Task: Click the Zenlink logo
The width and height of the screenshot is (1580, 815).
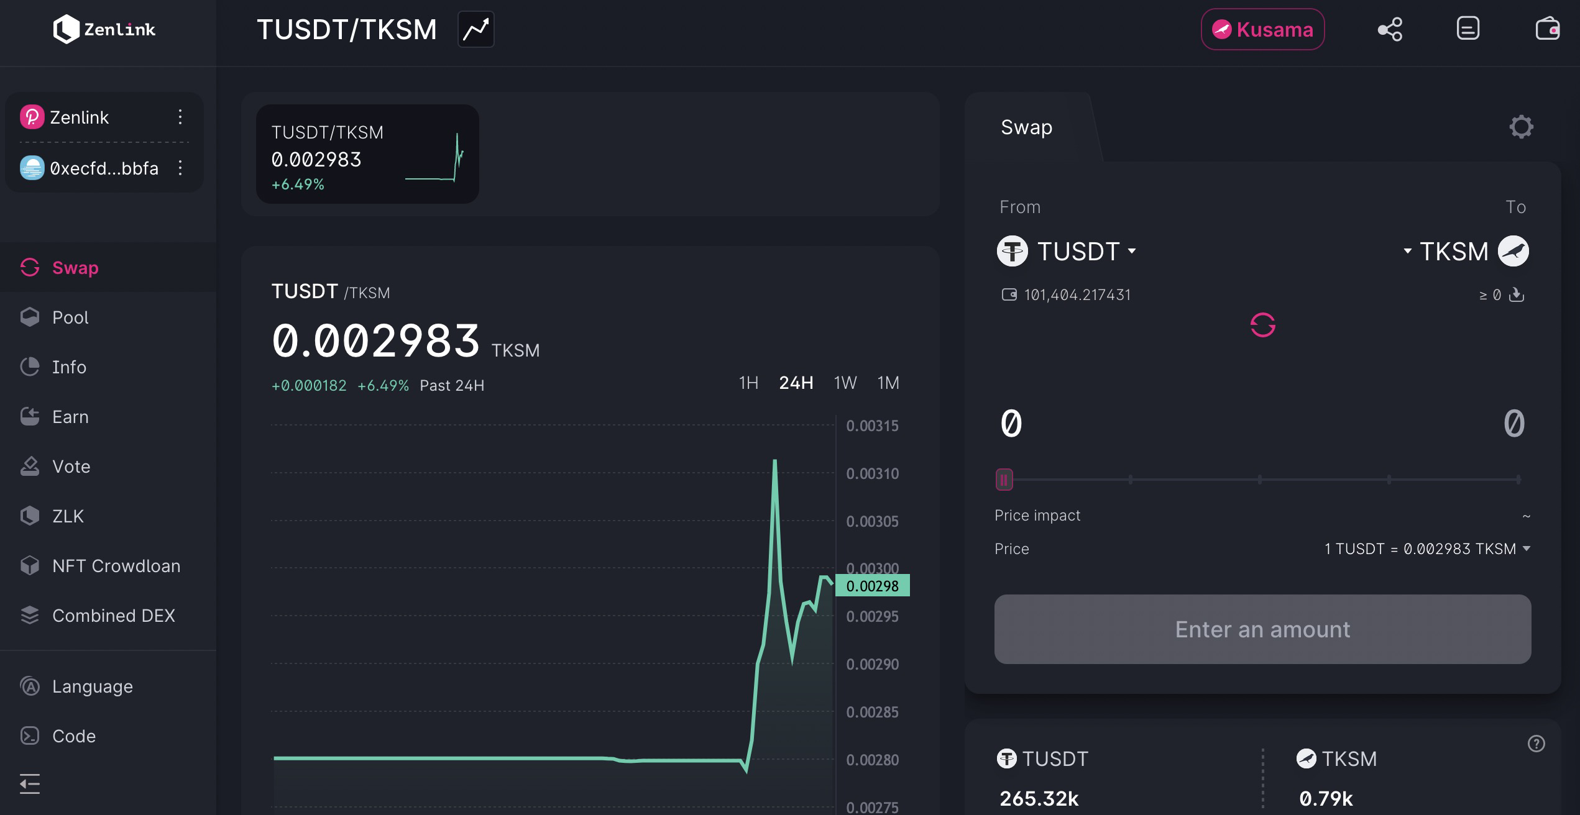Action: pos(104,29)
